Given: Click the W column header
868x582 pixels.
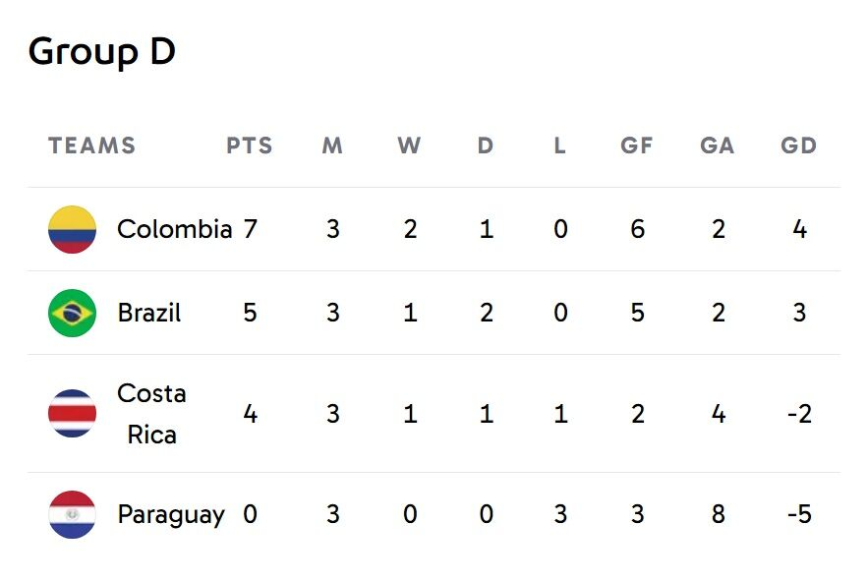Looking at the screenshot, I should [x=409, y=145].
